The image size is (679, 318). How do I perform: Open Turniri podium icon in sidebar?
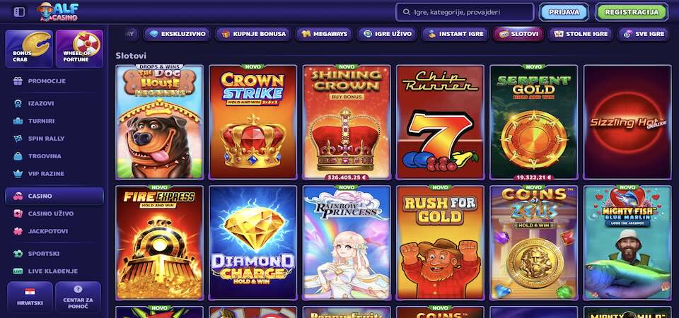(x=18, y=121)
